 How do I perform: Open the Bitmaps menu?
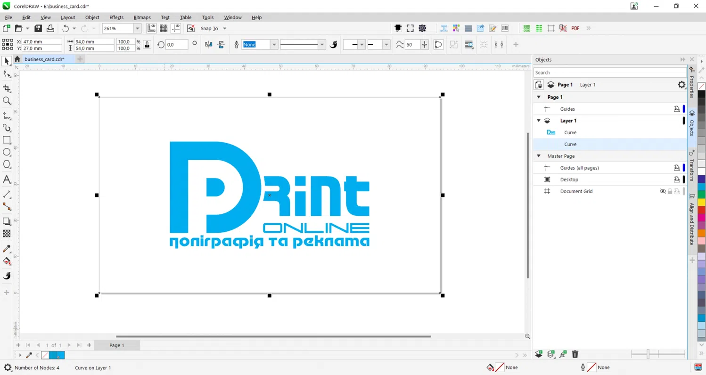[142, 17]
